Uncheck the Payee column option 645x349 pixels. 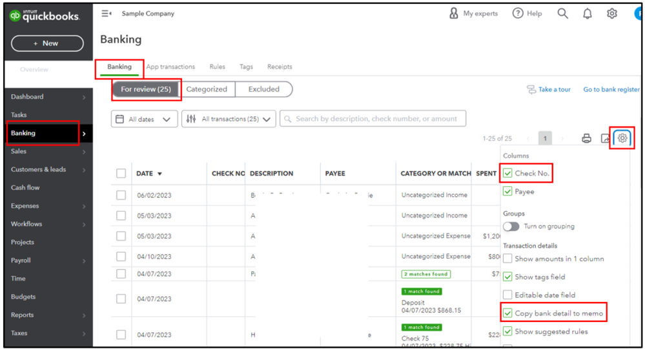coord(507,191)
